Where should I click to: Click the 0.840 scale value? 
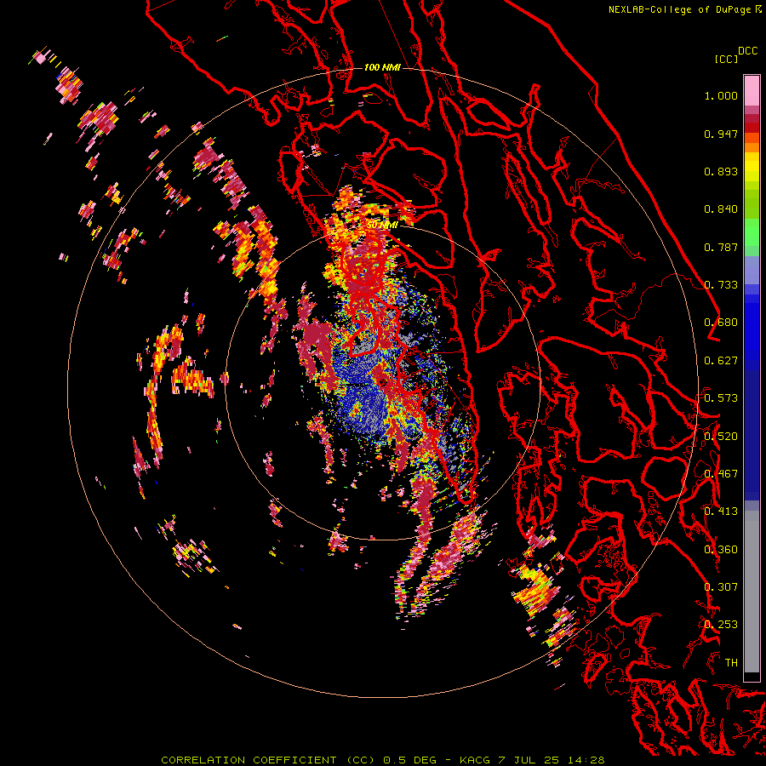pos(721,209)
